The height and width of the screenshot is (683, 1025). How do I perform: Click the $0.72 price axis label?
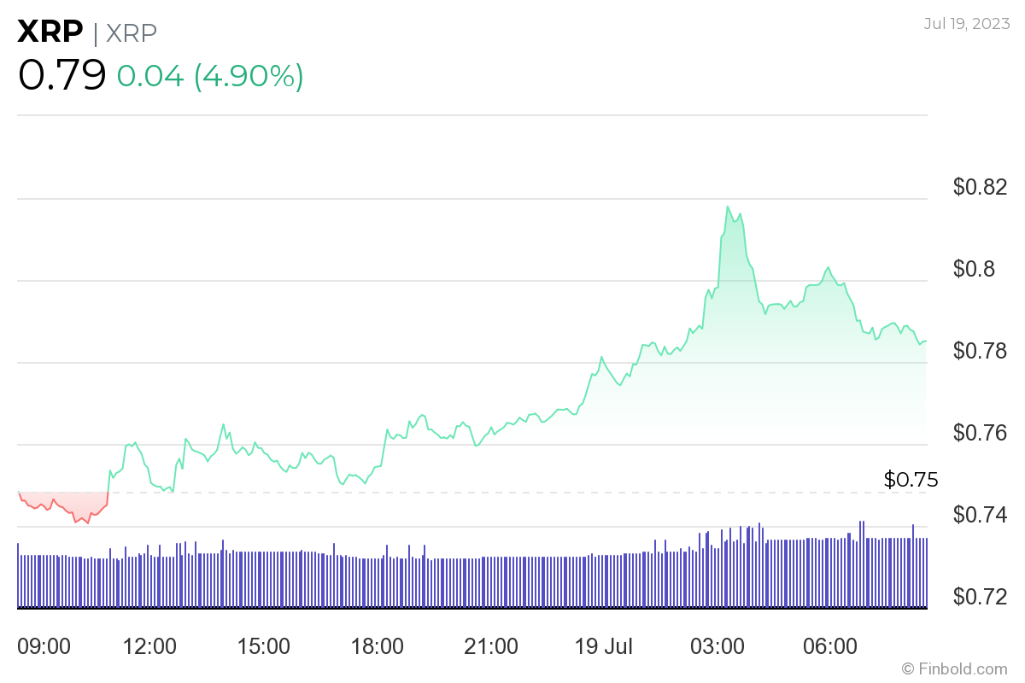point(981,596)
